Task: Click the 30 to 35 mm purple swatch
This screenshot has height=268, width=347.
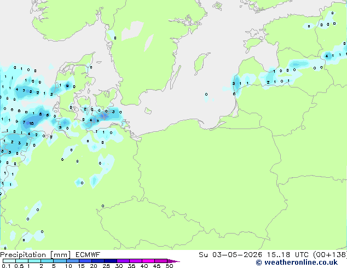Action: 123,261
